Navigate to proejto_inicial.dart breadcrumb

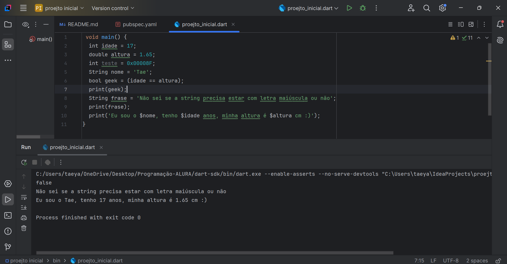pos(97,261)
